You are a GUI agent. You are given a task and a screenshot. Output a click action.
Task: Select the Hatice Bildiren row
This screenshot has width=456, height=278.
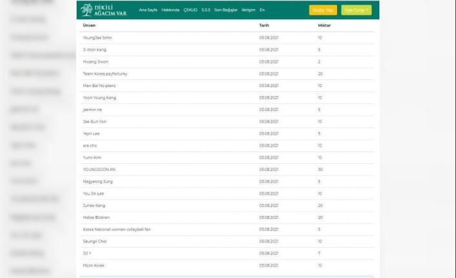96,217
